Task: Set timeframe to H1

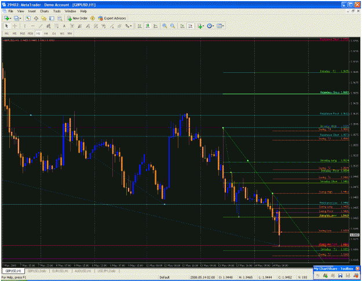Action: click(x=38, y=34)
